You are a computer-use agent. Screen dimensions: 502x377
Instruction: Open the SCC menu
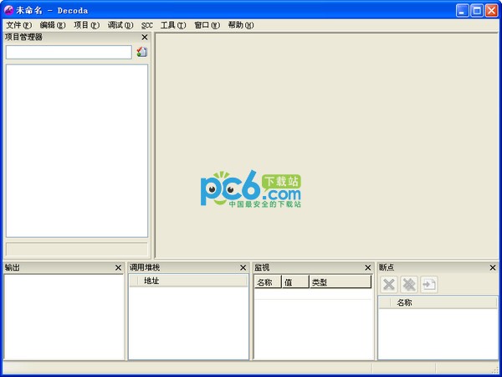pos(147,25)
